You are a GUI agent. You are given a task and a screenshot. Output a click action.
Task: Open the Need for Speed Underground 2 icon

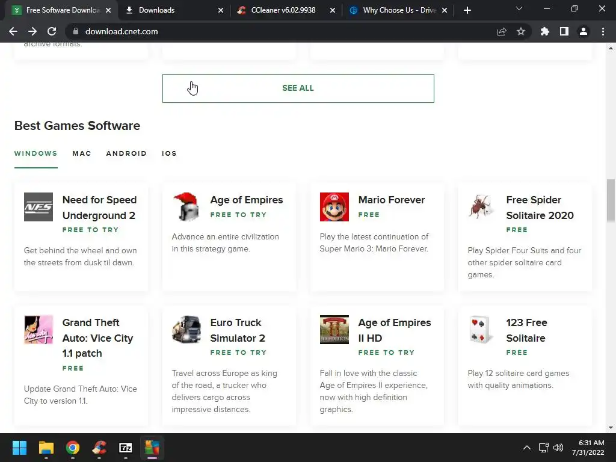pyautogui.click(x=38, y=207)
